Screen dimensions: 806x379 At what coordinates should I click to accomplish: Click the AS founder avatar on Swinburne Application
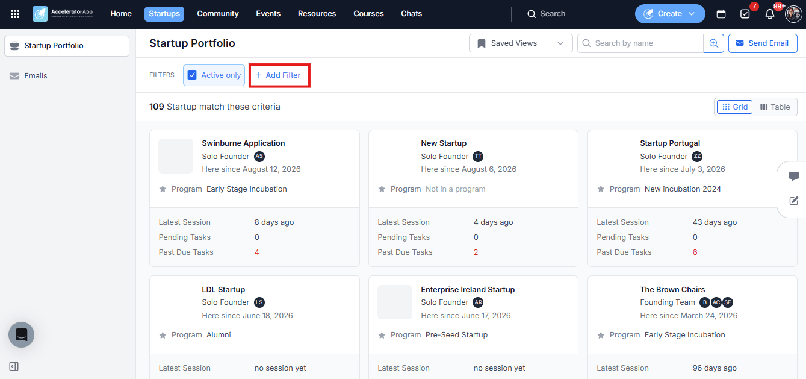(259, 156)
